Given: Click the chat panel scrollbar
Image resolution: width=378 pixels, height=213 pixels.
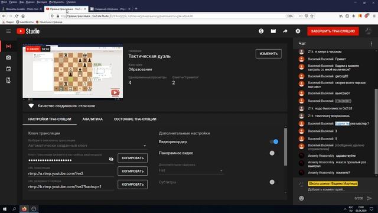Looking at the screenshot, I should tap(376, 131).
